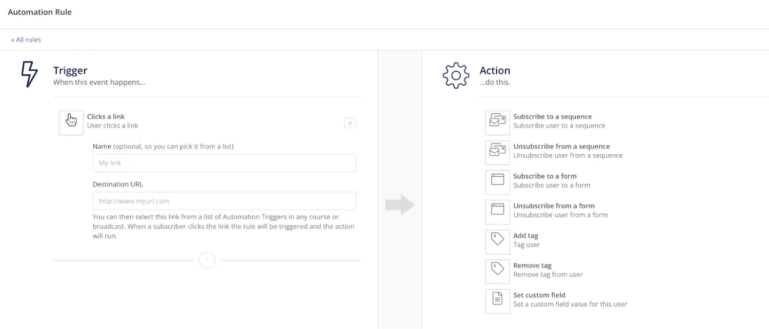This screenshot has width=769, height=329.
Task: Choose Add tag action label
Action: tap(525, 236)
